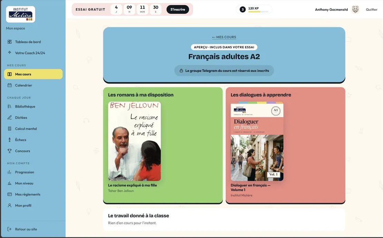Click the Français adultes A2 heading
Screen dimensions: 383x238
click(x=224, y=57)
